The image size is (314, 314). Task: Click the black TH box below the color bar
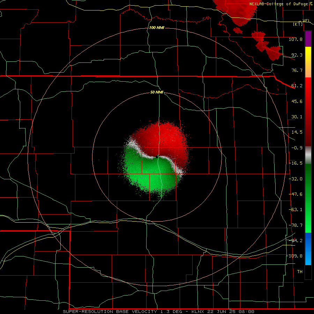pos(308,272)
